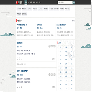Screen dimensions: 92x92
Task: Click the copy icon under 咸阳城东楼 poem
Action: pos(19,59)
